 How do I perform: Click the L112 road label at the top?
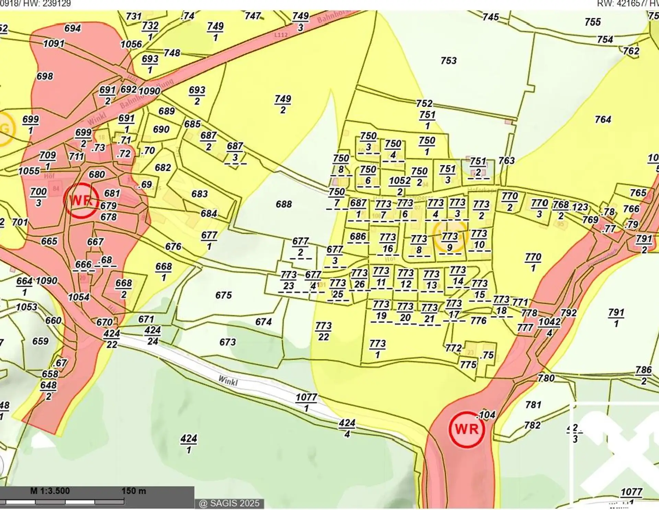[x=281, y=35]
